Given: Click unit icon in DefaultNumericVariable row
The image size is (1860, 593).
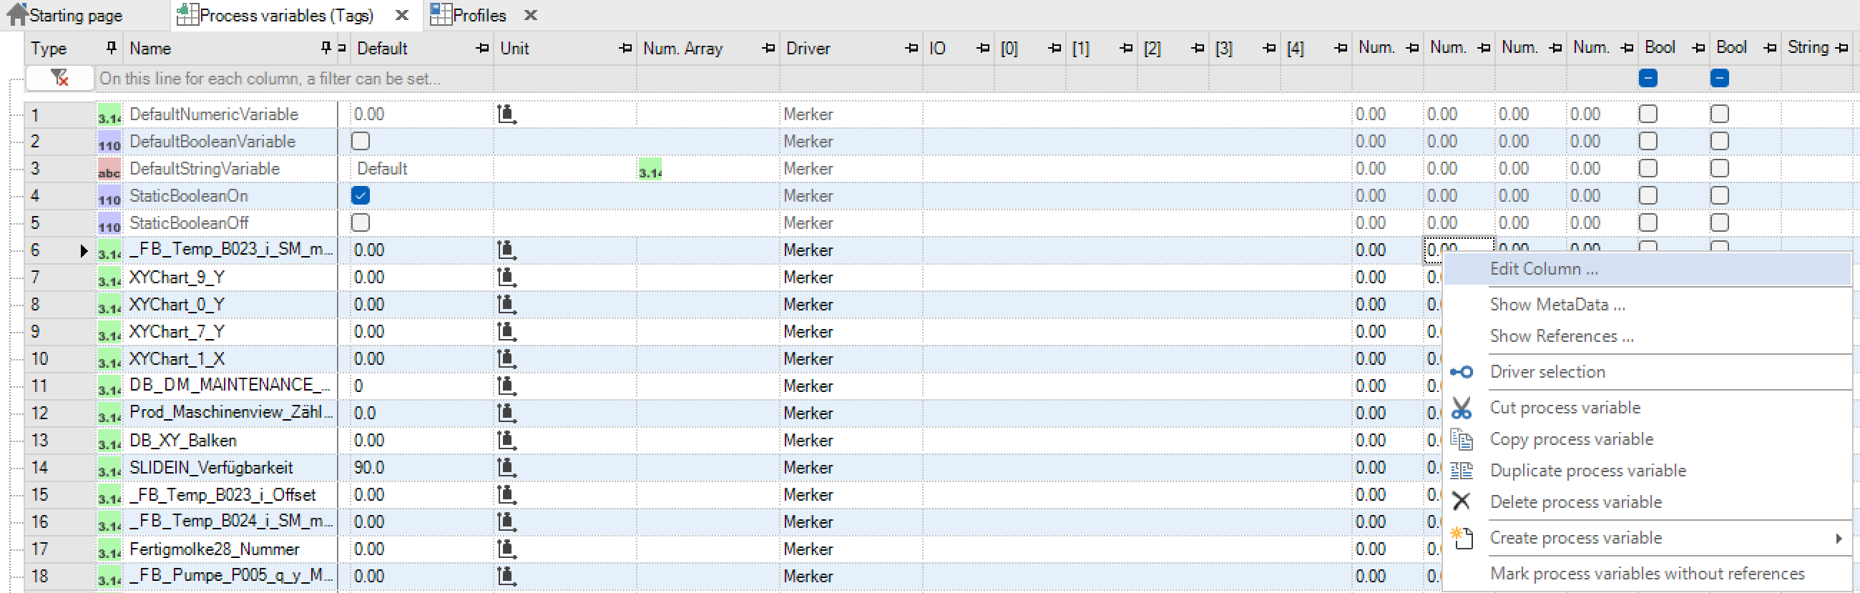Looking at the screenshot, I should pyautogui.click(x=507, y=114).
